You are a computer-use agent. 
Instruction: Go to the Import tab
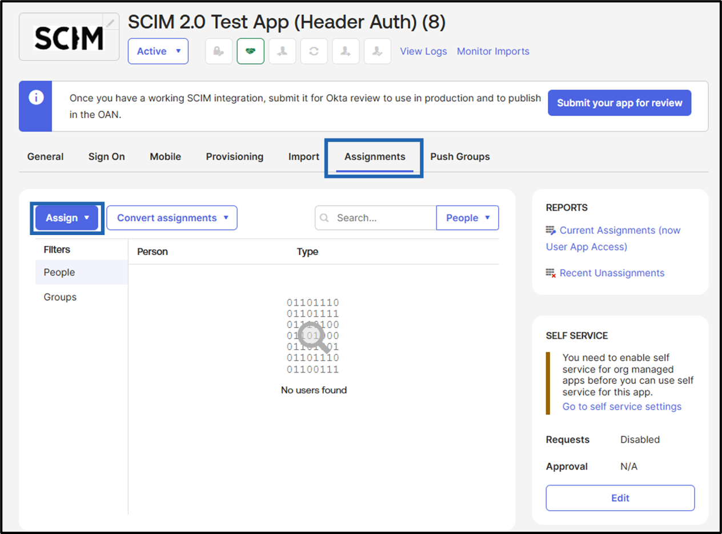click(x=304, y=156)
